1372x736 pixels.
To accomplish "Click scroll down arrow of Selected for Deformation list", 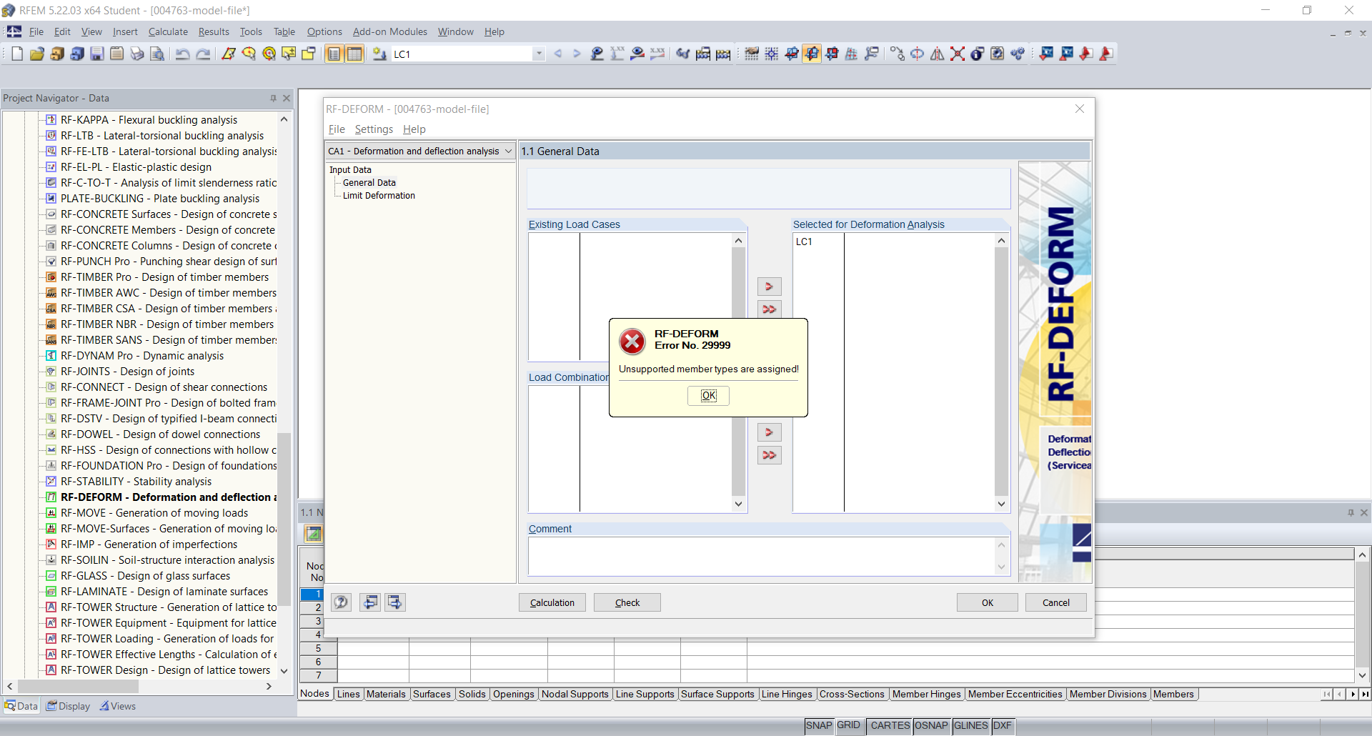I will coord(1001,504).
